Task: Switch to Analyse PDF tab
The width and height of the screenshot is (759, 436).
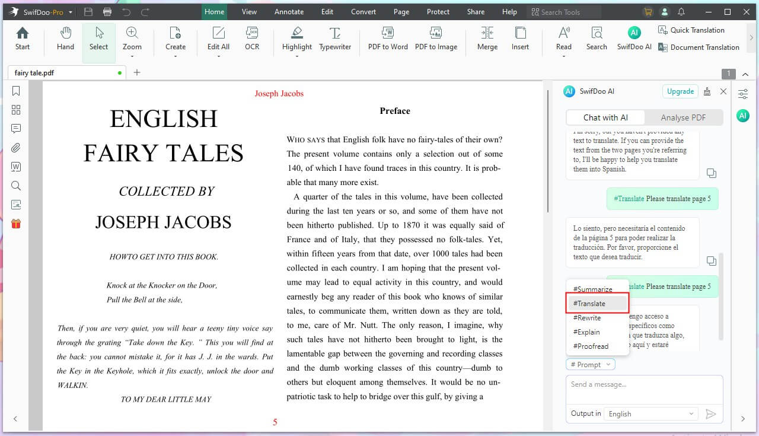Action: [683, 117]
